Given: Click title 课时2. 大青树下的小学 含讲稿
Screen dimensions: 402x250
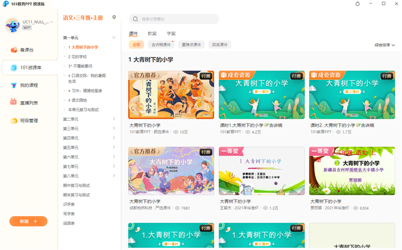Looking at the screenshot, I should tap(342, 125).
